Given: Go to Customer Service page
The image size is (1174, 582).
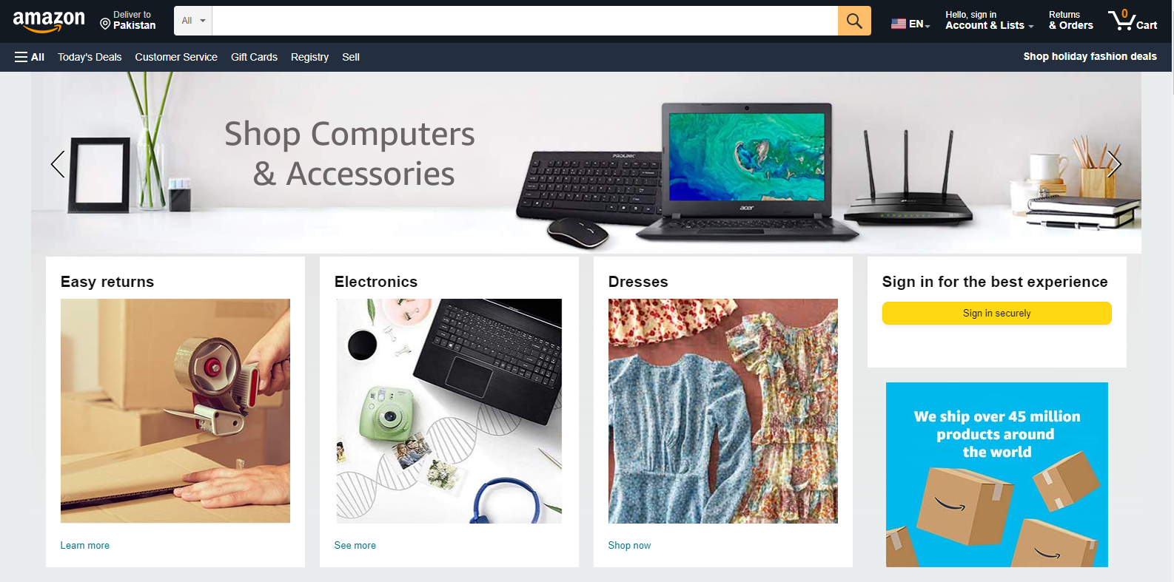Looking at the screenshot, I should [x=176, y=57].
